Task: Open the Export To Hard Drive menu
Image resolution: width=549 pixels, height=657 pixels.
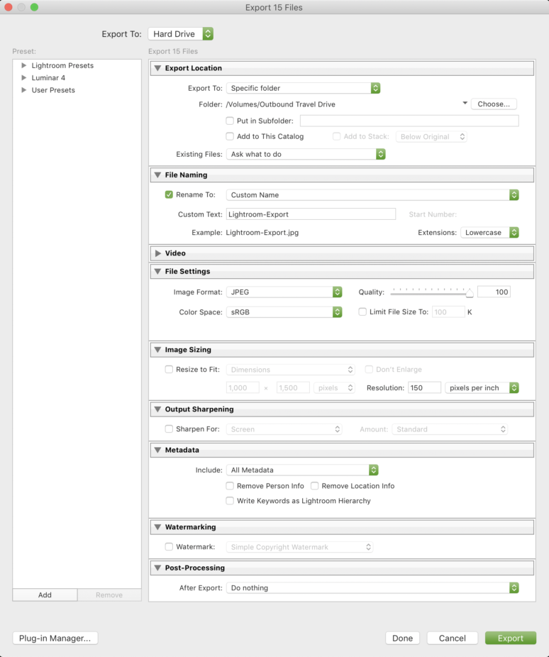Action: [x=180, y=34]
